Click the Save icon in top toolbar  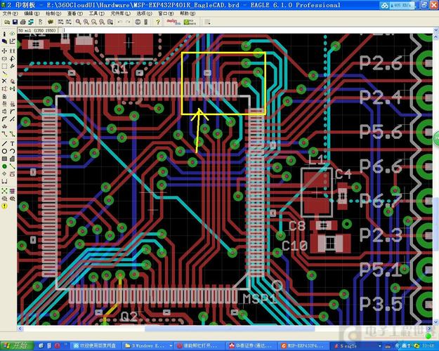pyautogui.click(x=13, y=22)
